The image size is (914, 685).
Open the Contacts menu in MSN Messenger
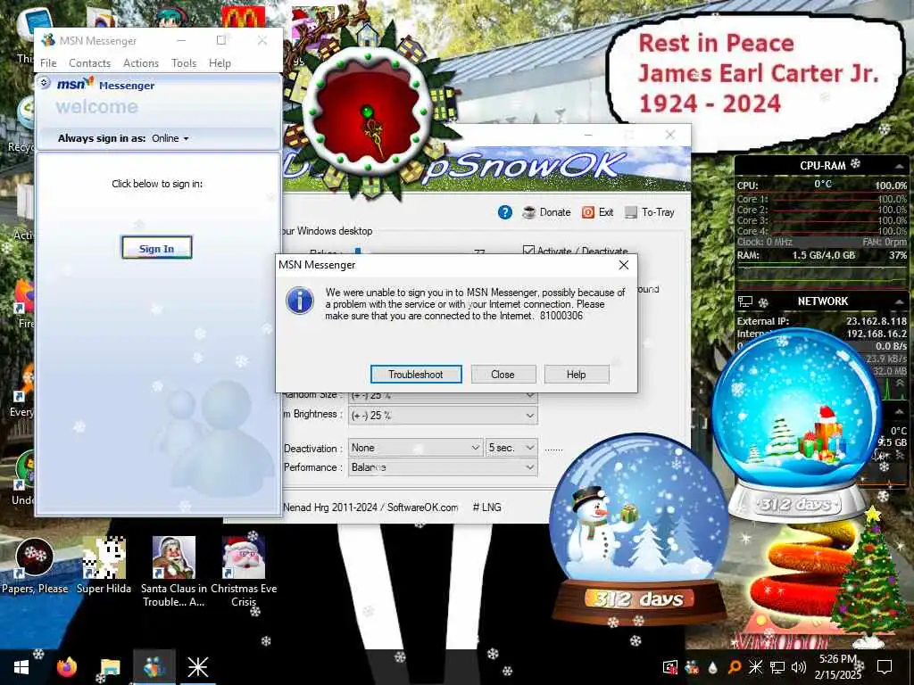coord(90,63)
